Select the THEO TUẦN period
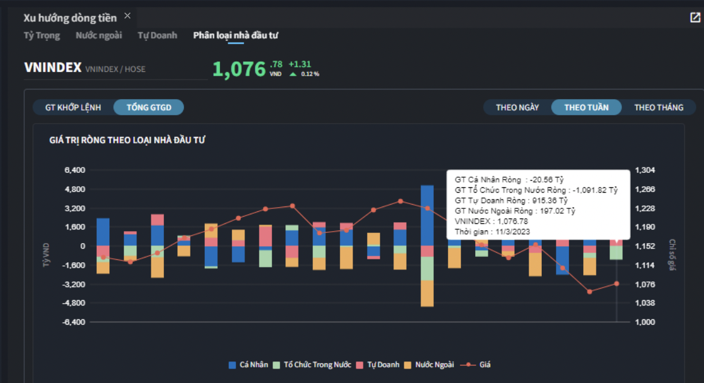Image resolution: width=704 pixels, height=383 pixels. (x=586, y=107)
